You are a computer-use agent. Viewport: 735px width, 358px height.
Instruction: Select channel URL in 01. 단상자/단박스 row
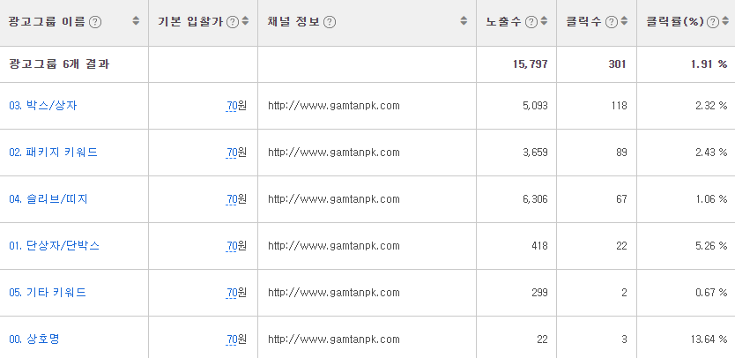click(x=334, y=246)
